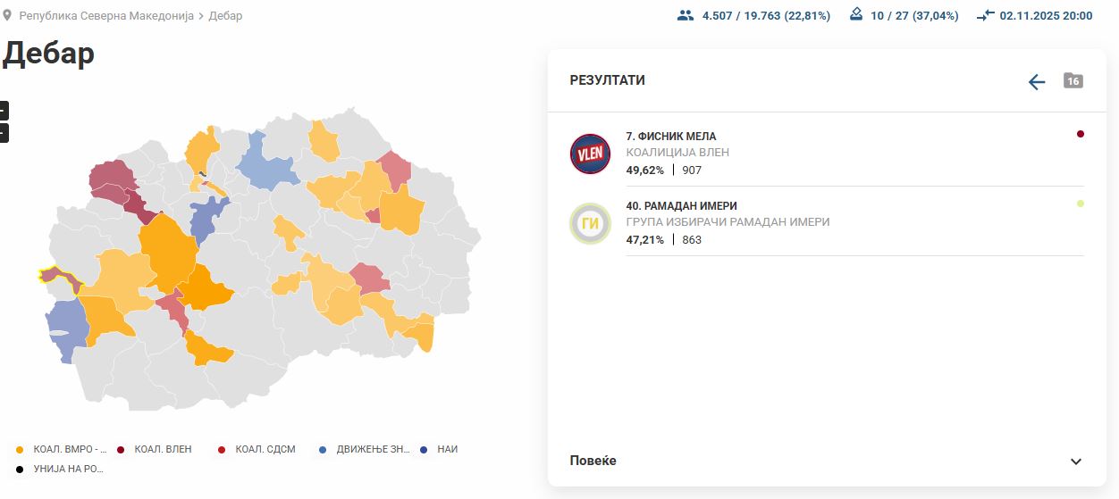Click the back arrow in the Резултати panel

(x=1037, y=82)
